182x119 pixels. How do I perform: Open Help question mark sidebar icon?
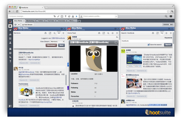[10, 61]
